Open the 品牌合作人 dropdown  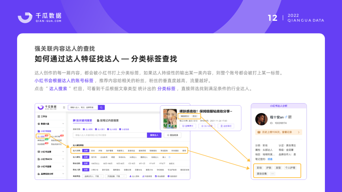click(93, 176)
